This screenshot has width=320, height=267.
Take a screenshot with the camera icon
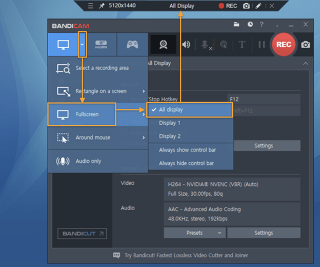coord(306,45)
